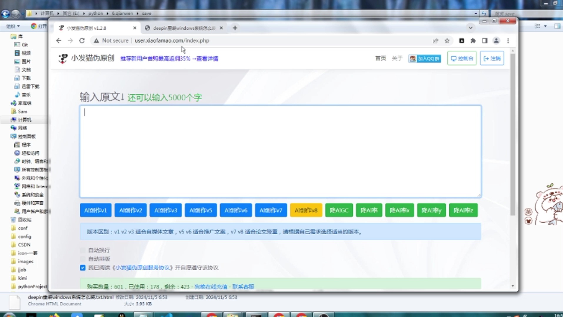
Task: Click the AI创作v5 button
Action: (201, 210)
